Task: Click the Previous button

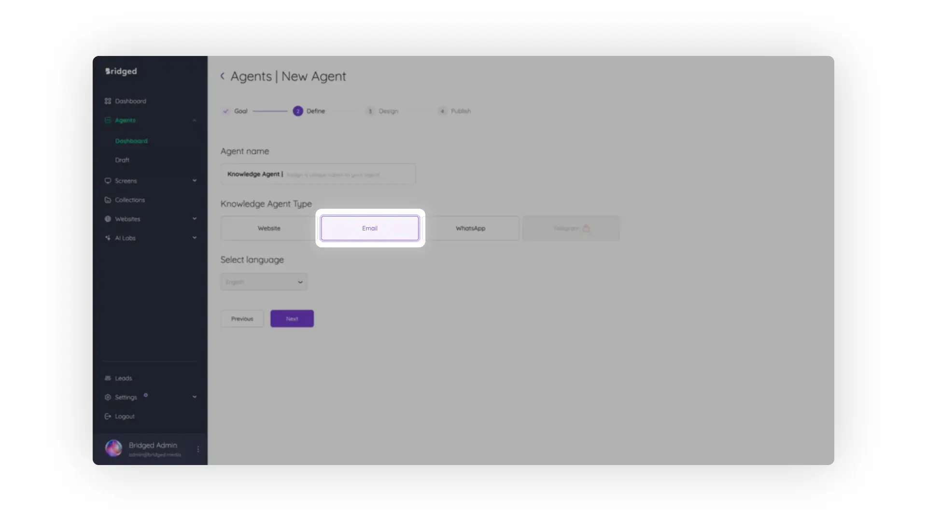Action: [x=242, y=318]
